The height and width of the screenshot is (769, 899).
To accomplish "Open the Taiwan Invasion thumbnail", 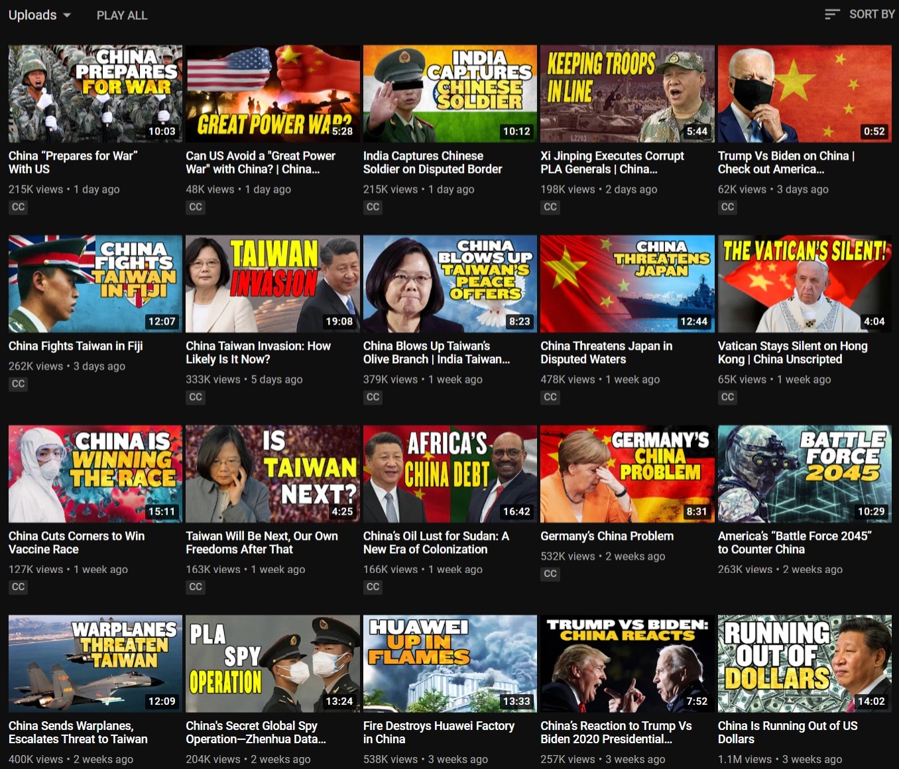I will pos(272,283).
